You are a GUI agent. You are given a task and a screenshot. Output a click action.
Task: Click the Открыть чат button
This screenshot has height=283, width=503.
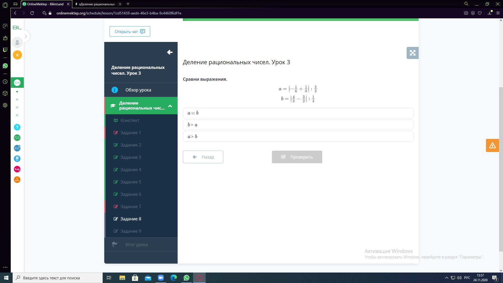click(x=130, y=31)
